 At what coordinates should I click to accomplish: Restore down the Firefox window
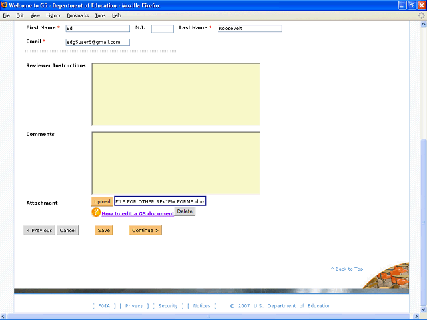412,5
